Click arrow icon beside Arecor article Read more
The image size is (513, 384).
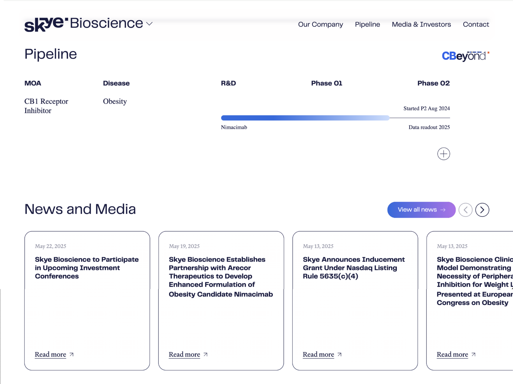pos(206,355)
